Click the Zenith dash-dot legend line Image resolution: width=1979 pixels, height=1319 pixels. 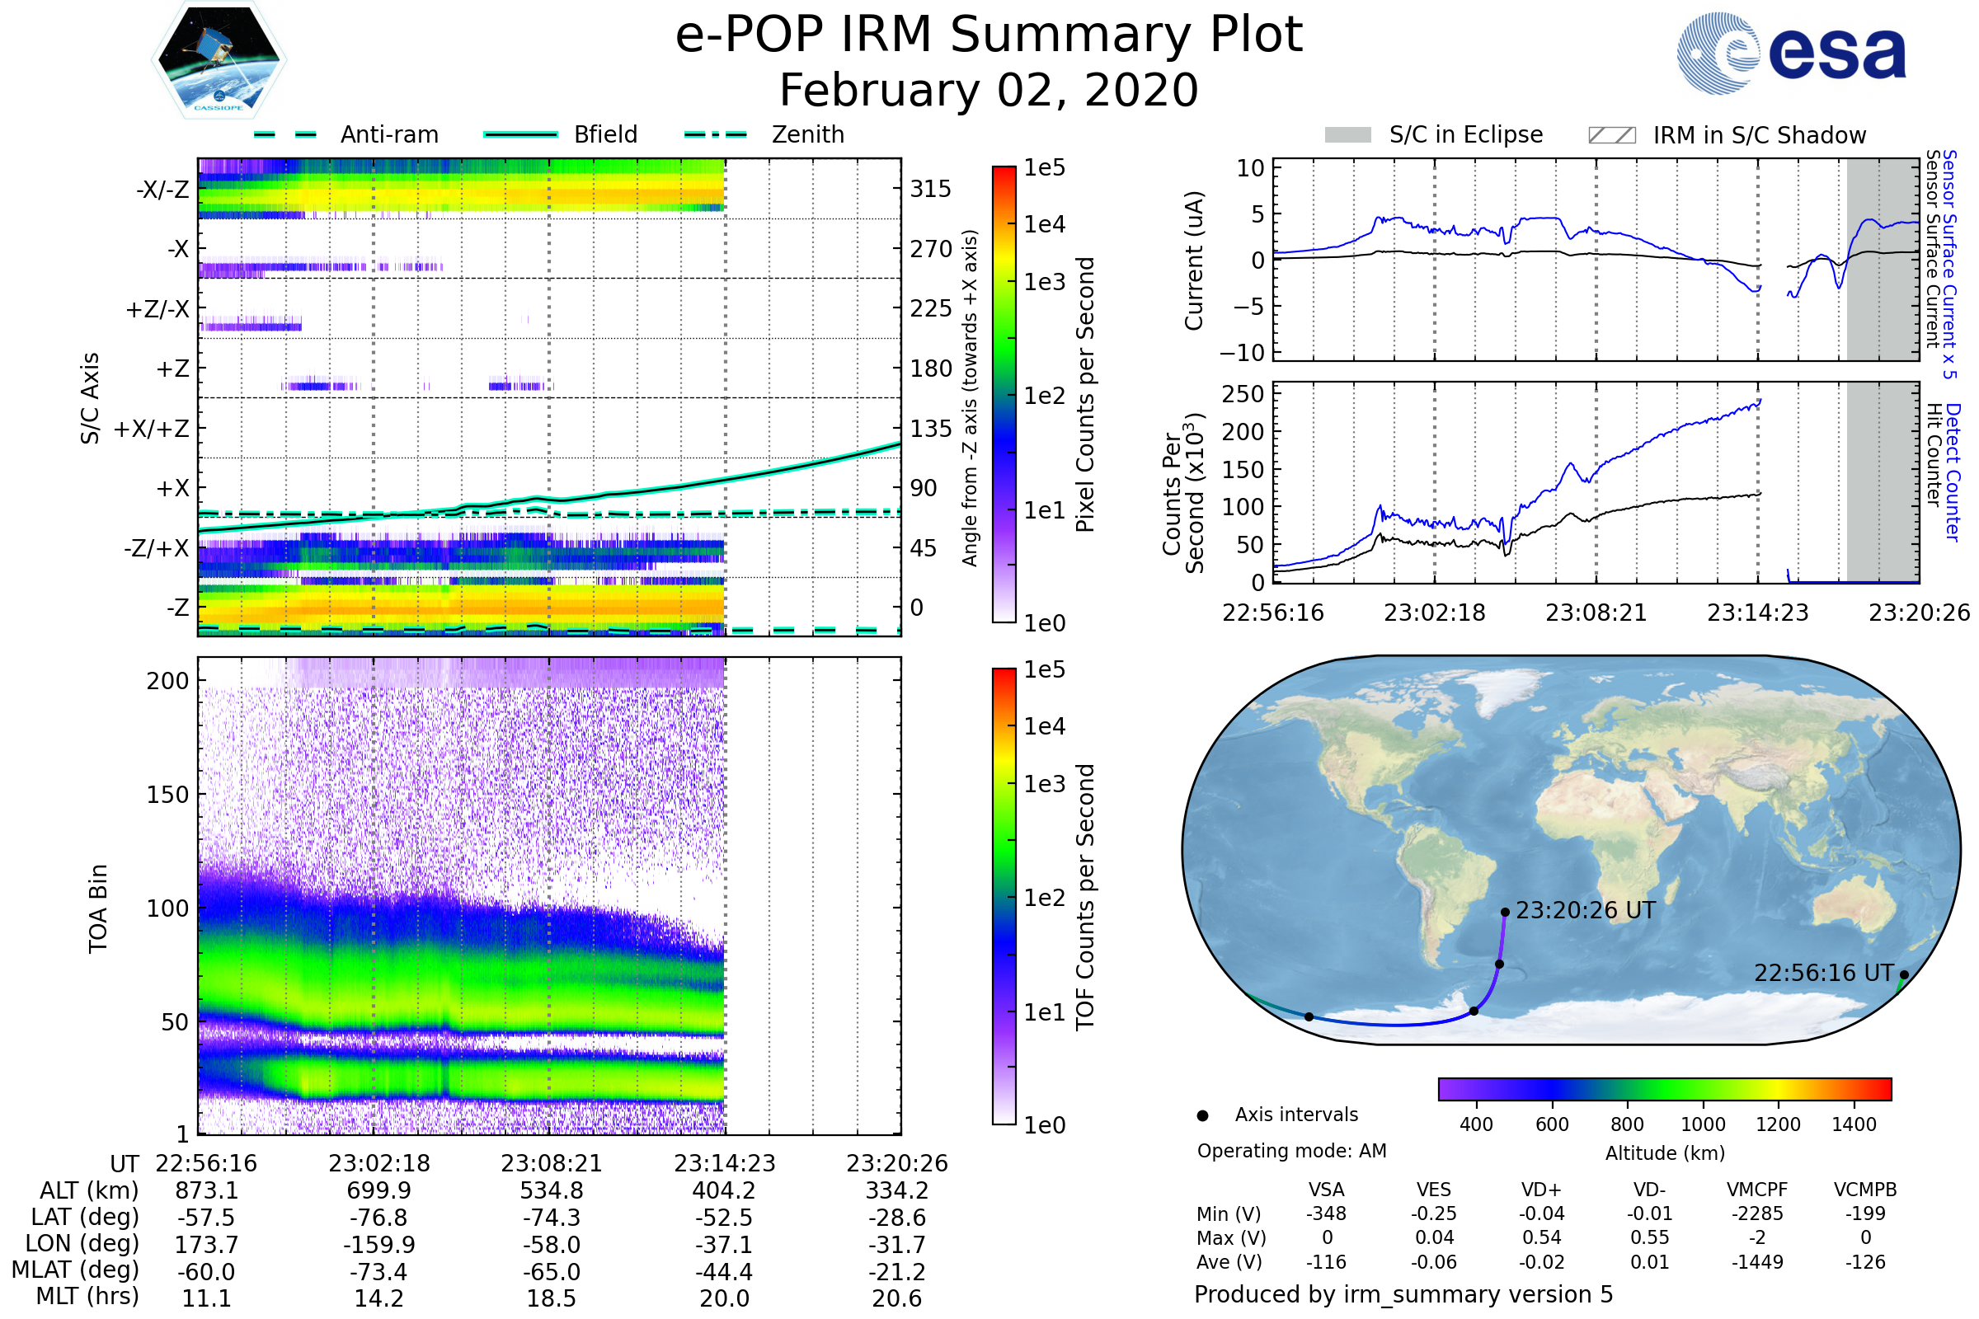[x=715, y=134]
